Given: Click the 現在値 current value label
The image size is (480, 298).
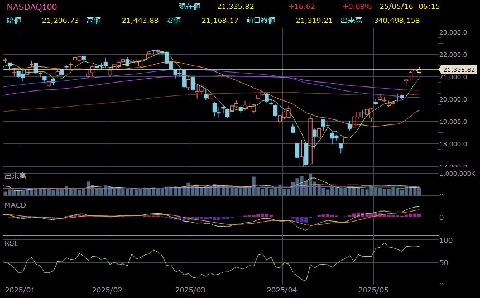Looking at the screenshot, I should tap(190, 7).
